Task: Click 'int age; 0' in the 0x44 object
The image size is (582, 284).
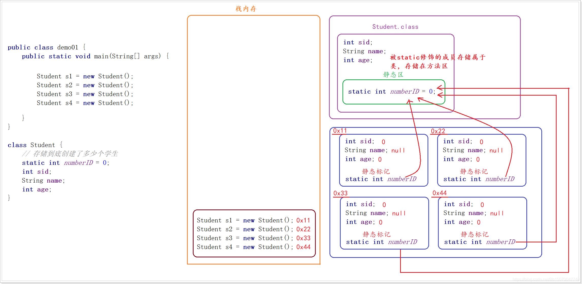Action: 462,222
